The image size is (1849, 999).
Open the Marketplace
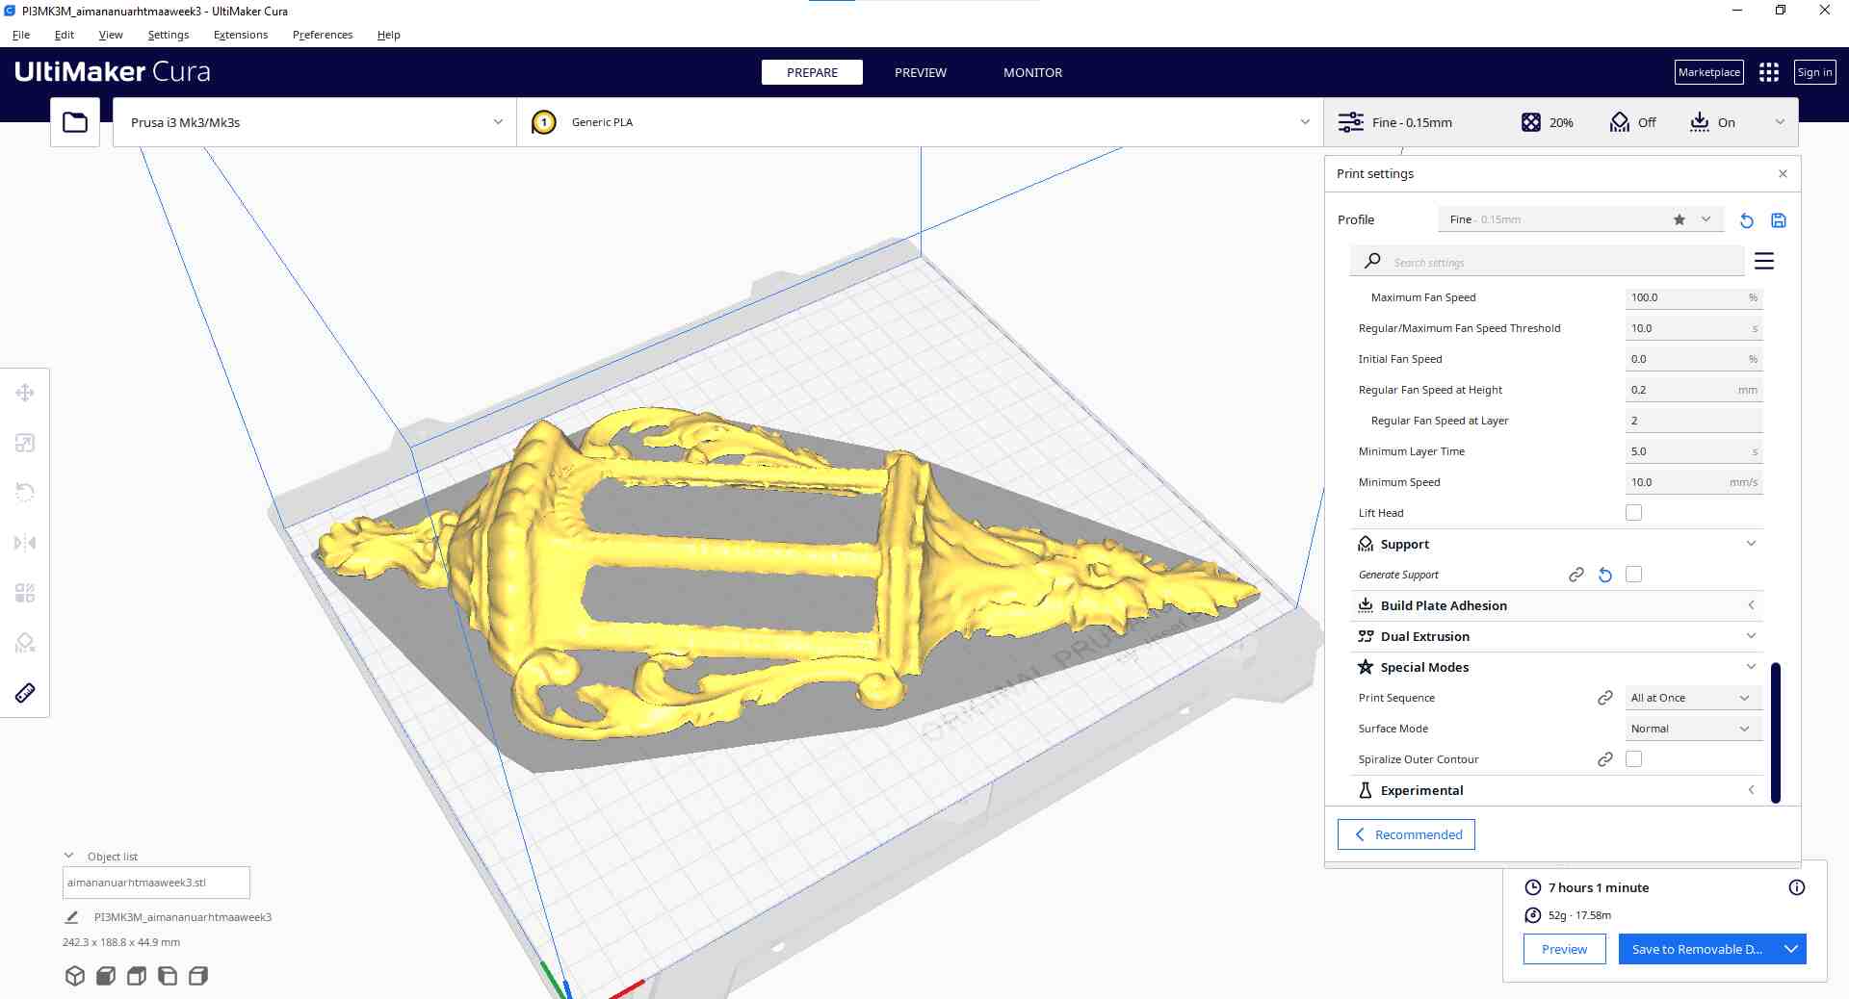[1709, 72]
